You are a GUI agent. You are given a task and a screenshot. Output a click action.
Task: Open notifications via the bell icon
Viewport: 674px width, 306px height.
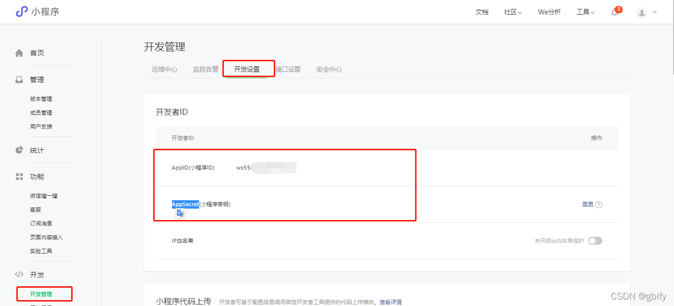[614, 12]
